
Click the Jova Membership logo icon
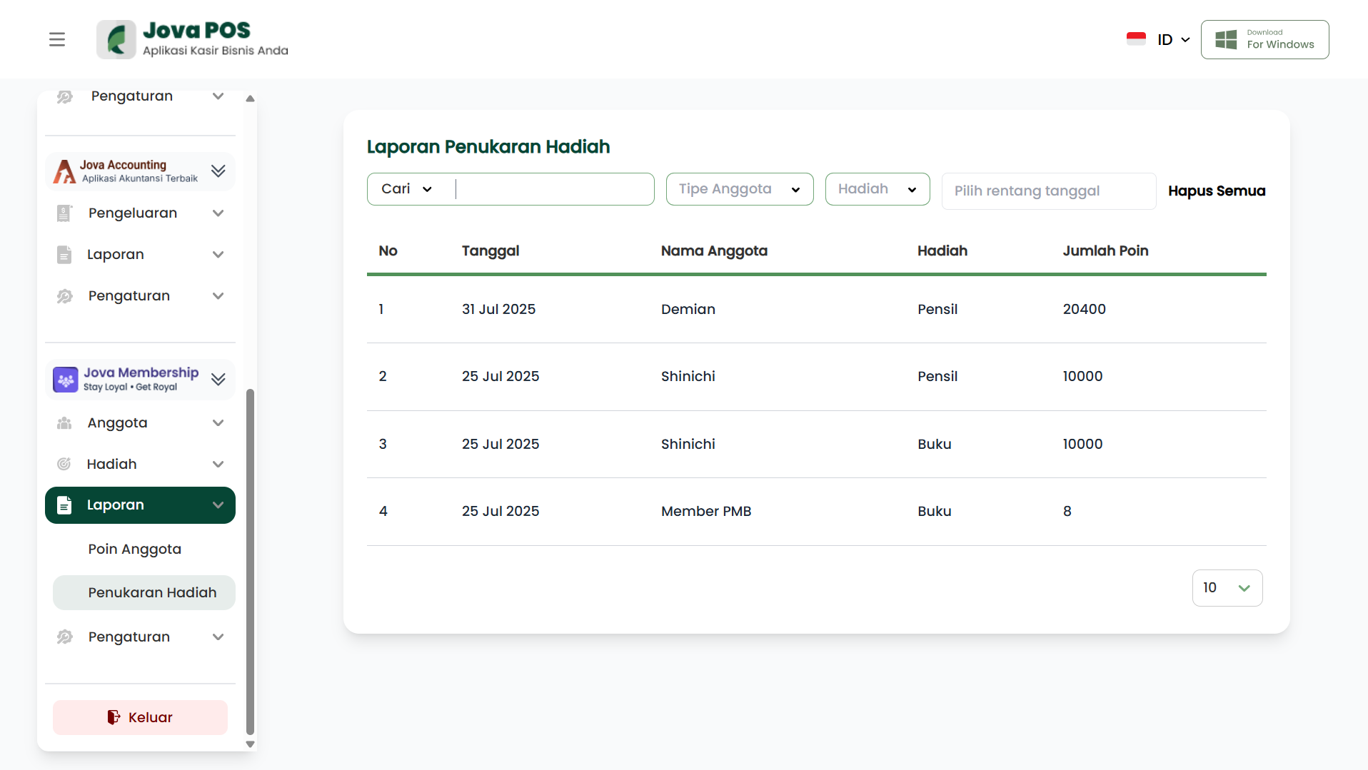tap(66, 380)
